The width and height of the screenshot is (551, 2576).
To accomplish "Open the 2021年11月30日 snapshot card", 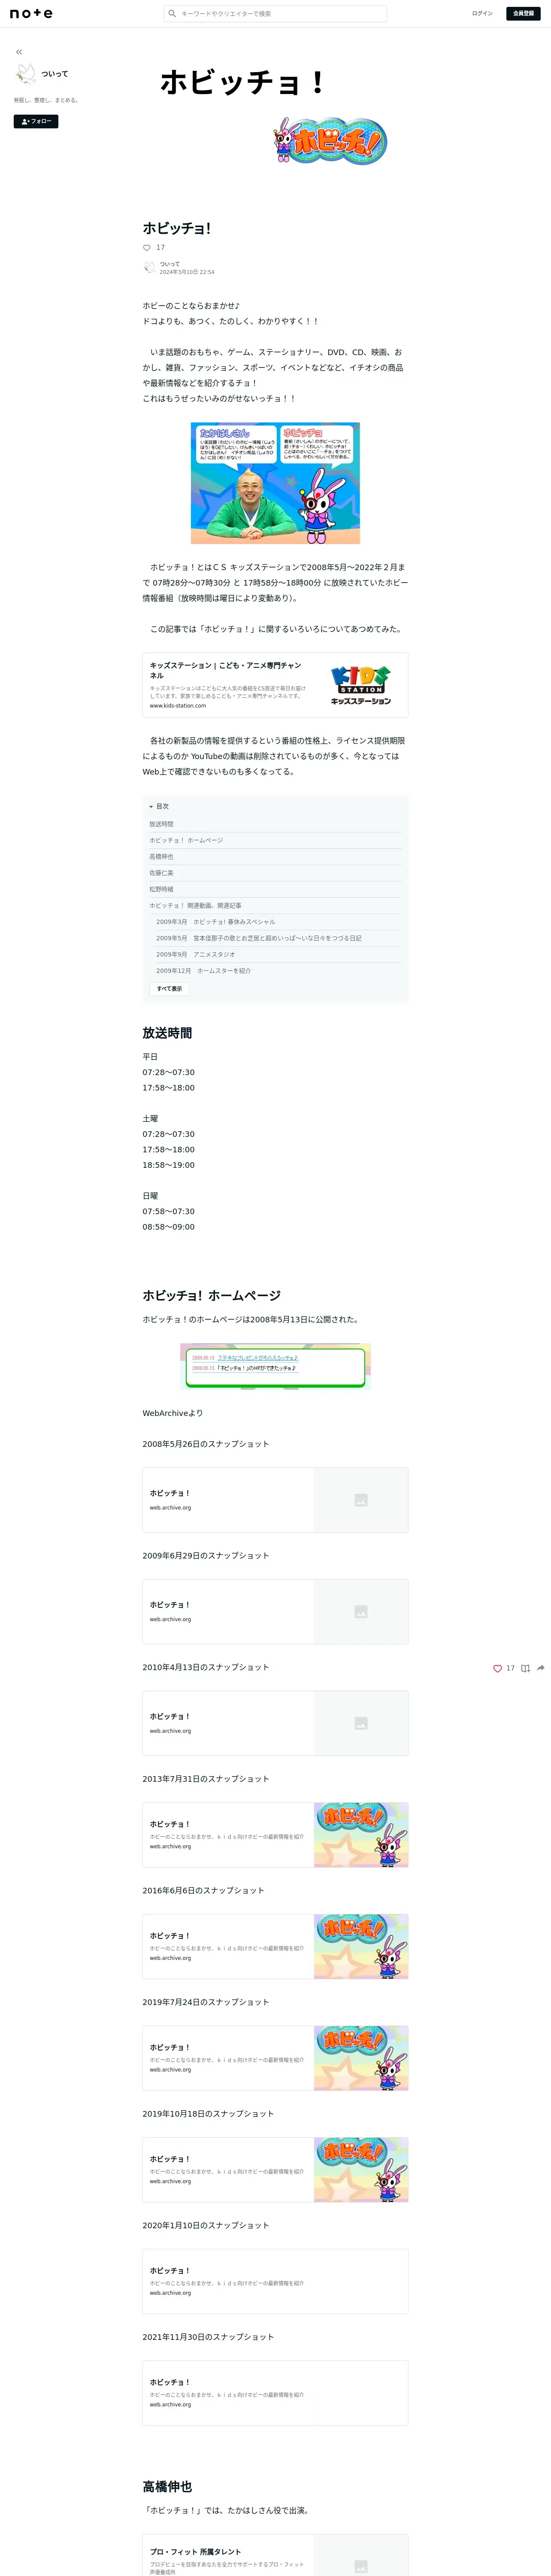I will coord(275,2393).
